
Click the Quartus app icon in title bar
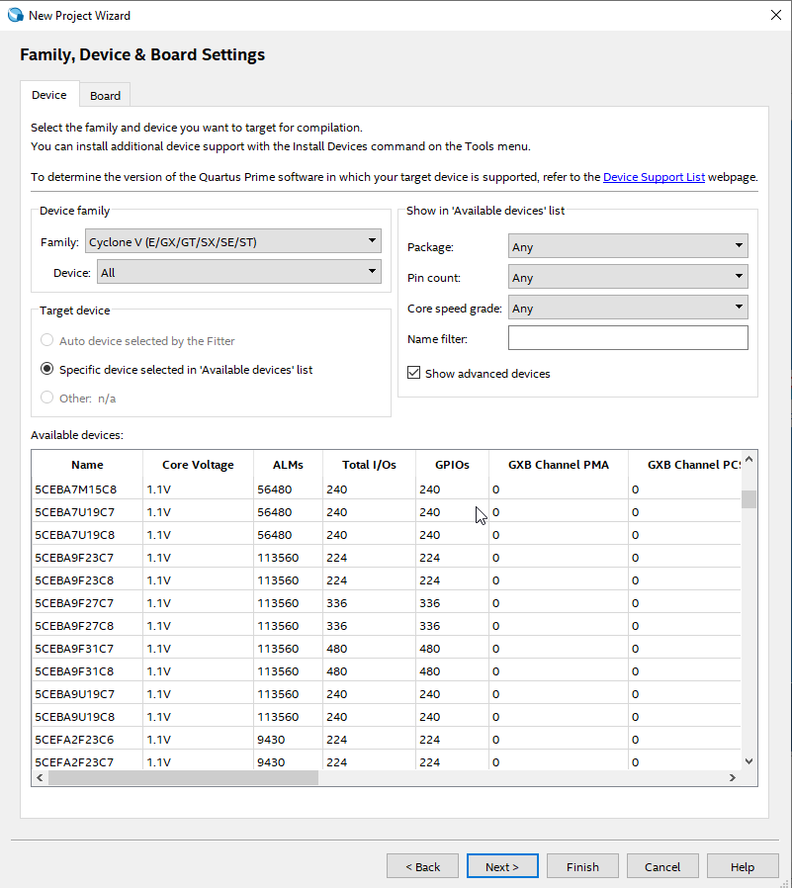pyautogui.click(x=15, y=15)
